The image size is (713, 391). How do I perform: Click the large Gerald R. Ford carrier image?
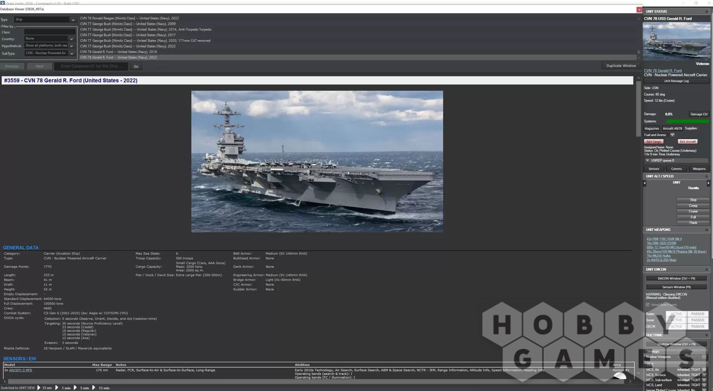pyautogui.click(x=317, y=162)
